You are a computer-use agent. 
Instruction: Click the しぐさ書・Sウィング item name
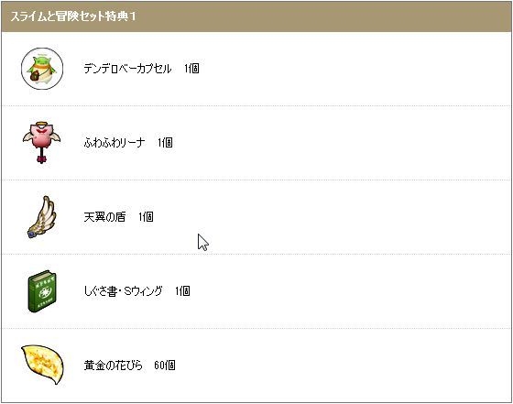[x=124, y=291]
